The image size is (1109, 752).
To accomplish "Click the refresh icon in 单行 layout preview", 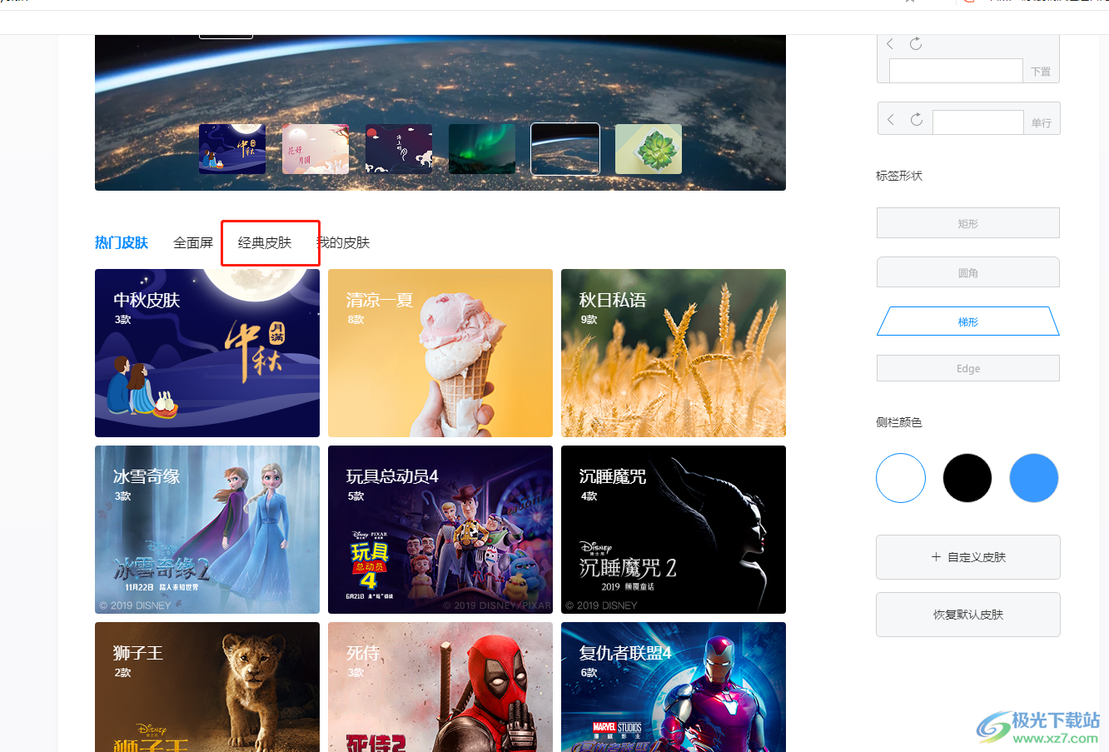I will [x=917, y=120].
